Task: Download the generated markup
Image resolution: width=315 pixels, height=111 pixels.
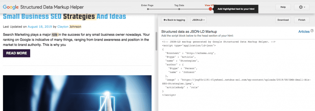Action: click(283, 20)
